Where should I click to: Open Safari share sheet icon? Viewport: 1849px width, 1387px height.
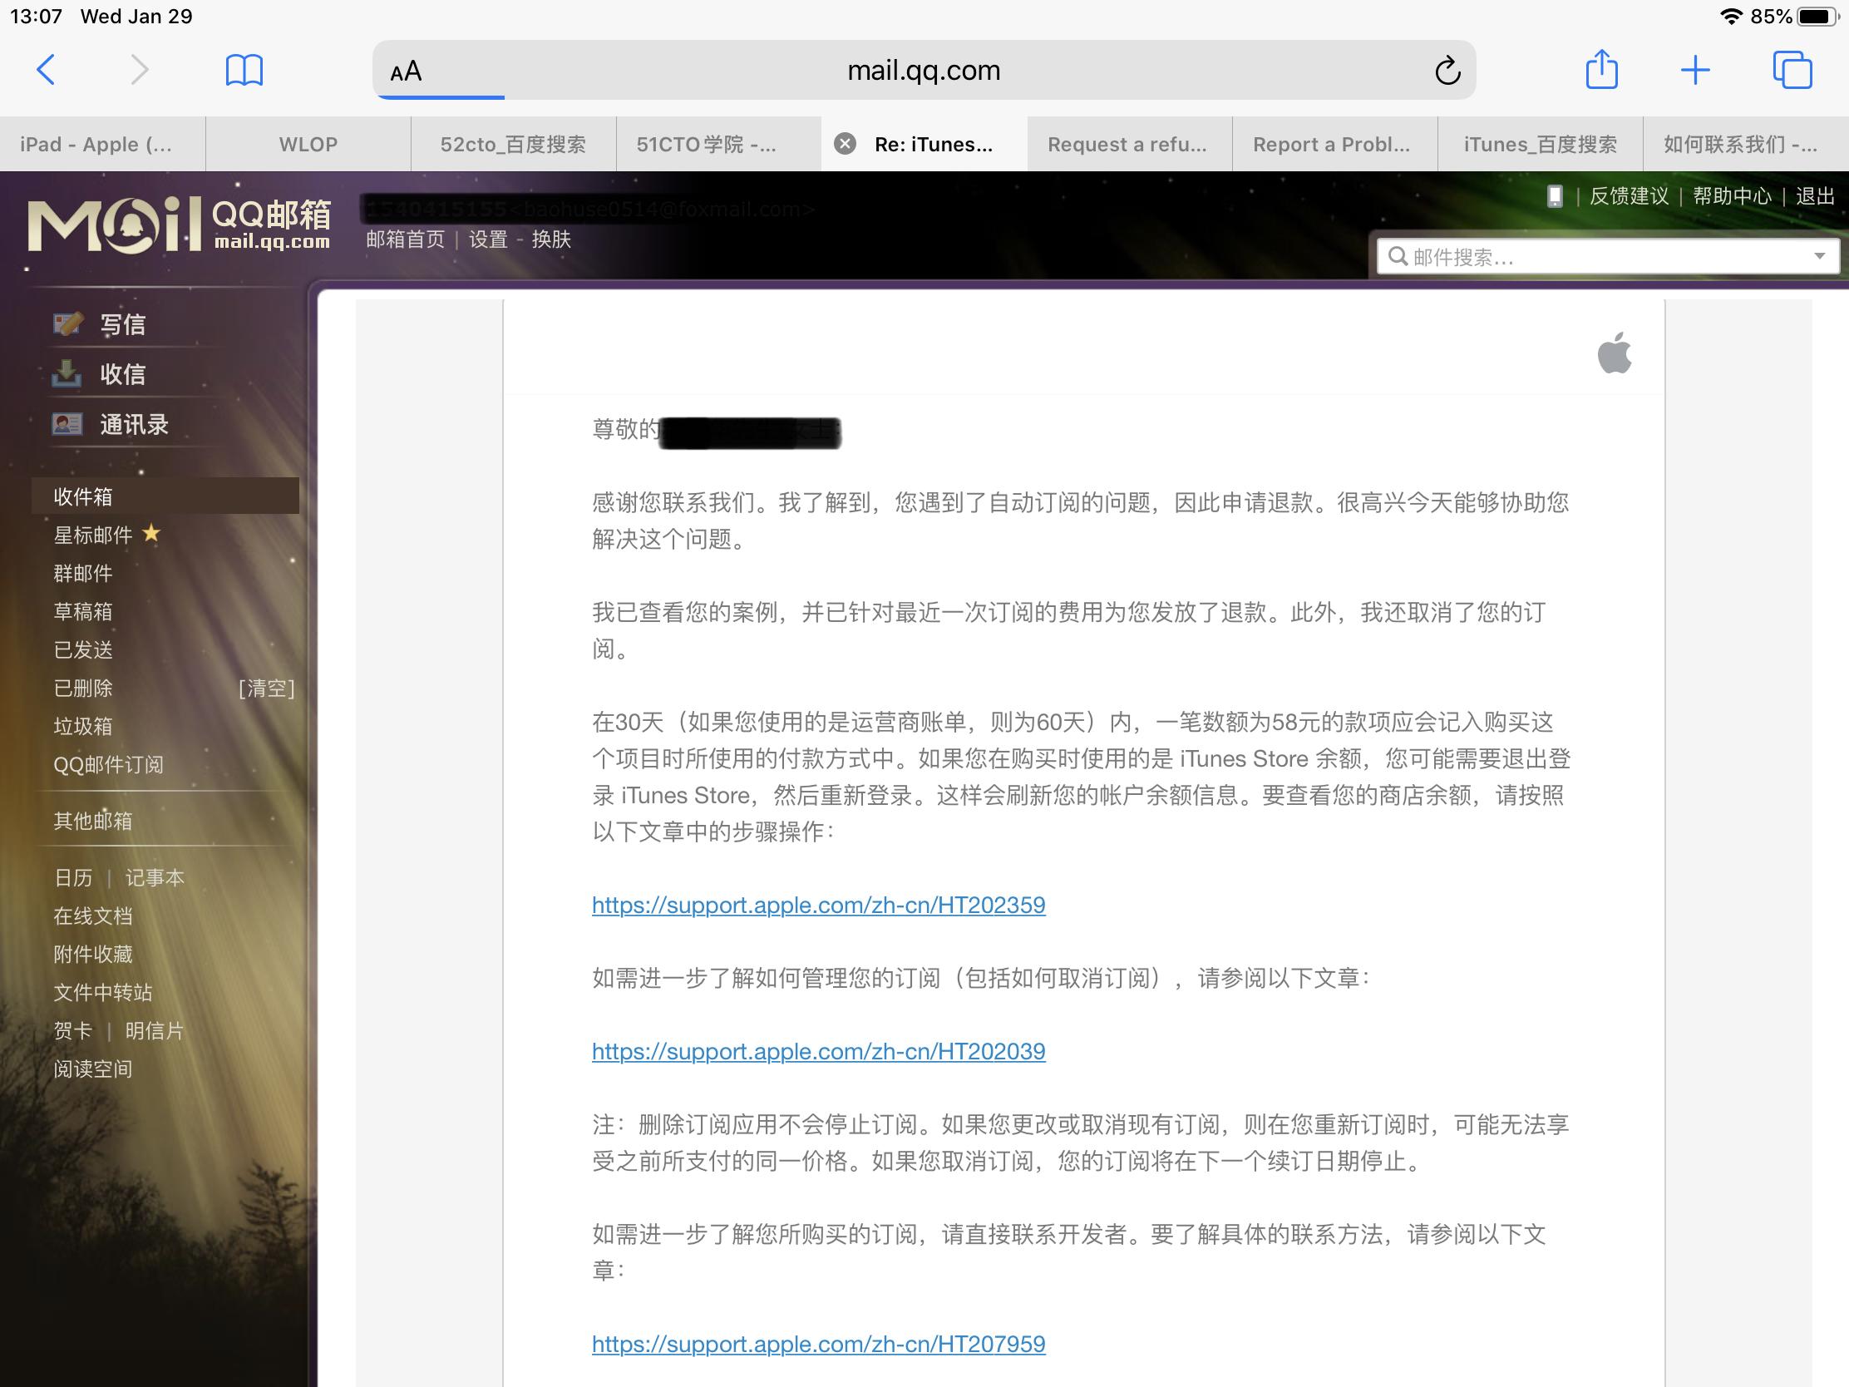(x=1602, y=70)
